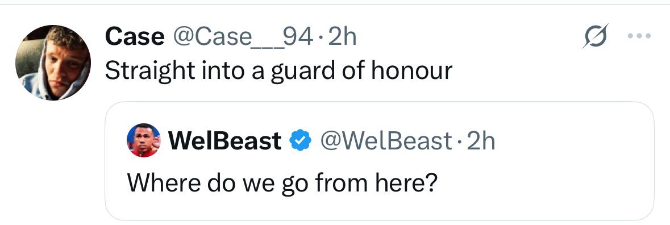Open the 2h timestamp on WelBeast's post

pyautogui.click(x=481, y=140)
